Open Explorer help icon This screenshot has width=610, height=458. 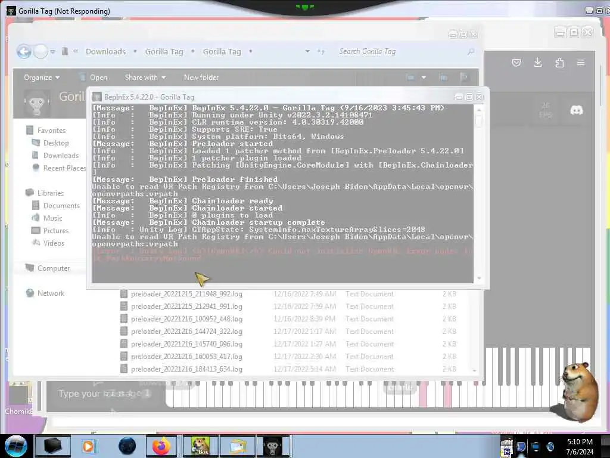tap(463, 78)
